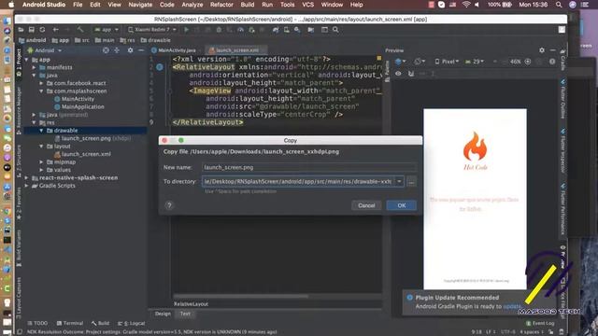The image size is (598, 336).
Task: Toggle the preview view options eye icon
Action: tap(398, 74)
